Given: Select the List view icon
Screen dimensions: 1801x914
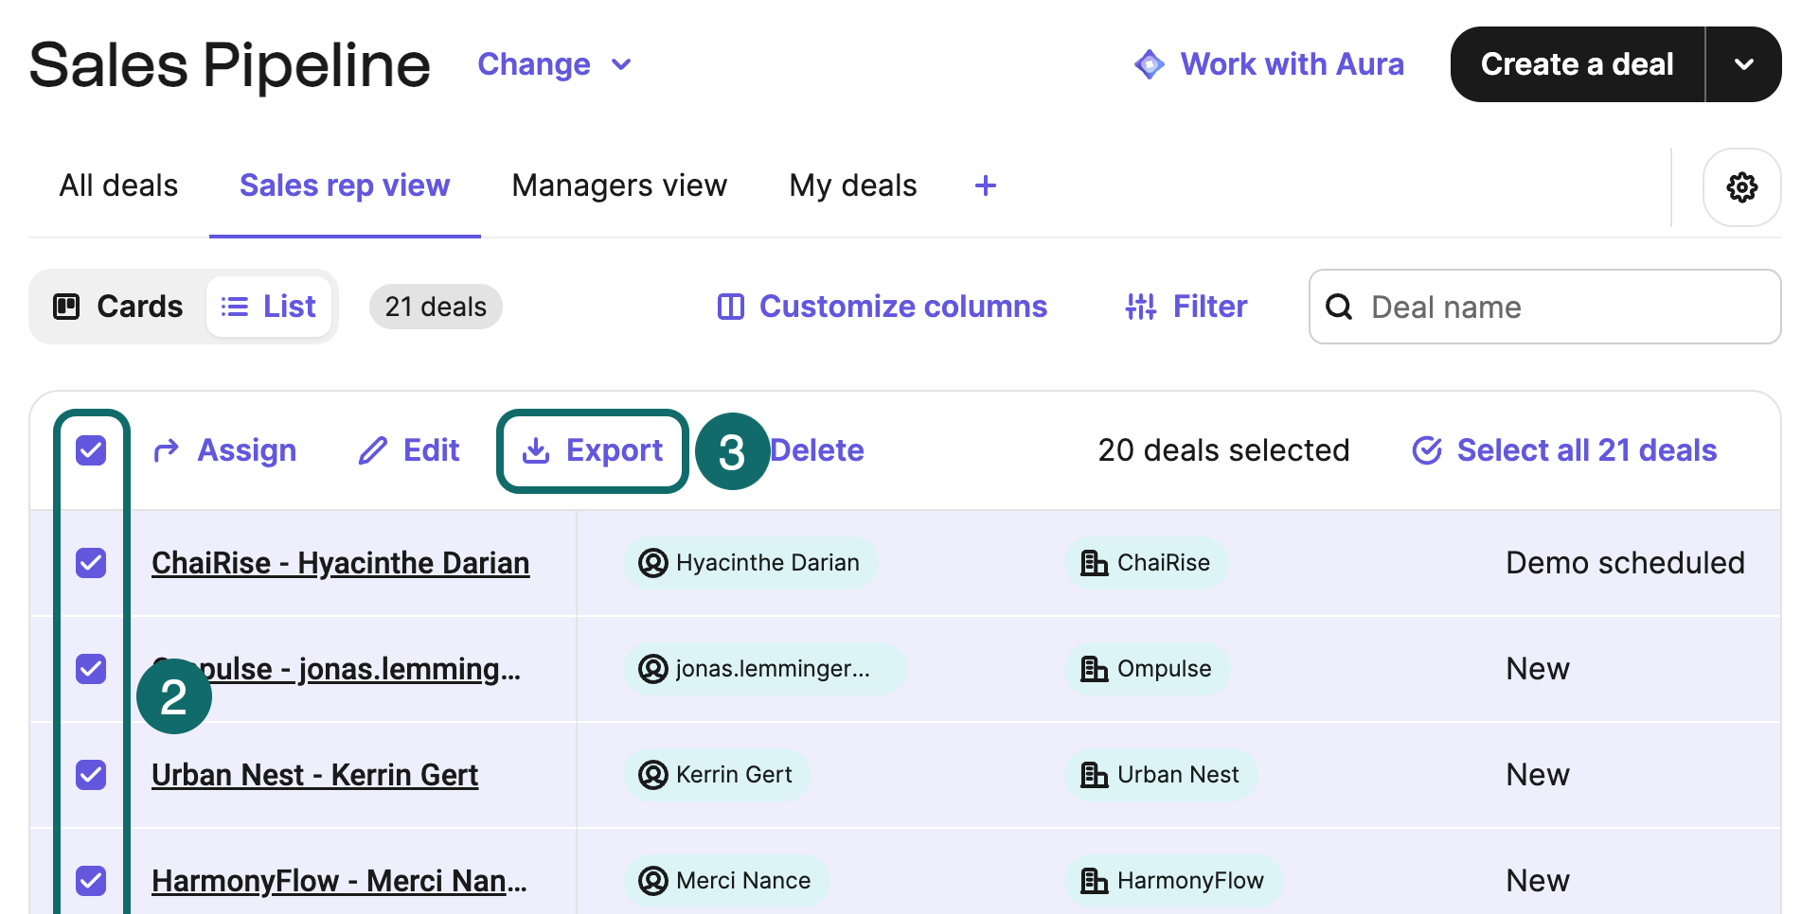Looking at the screenshot, I should pos(234,306).
